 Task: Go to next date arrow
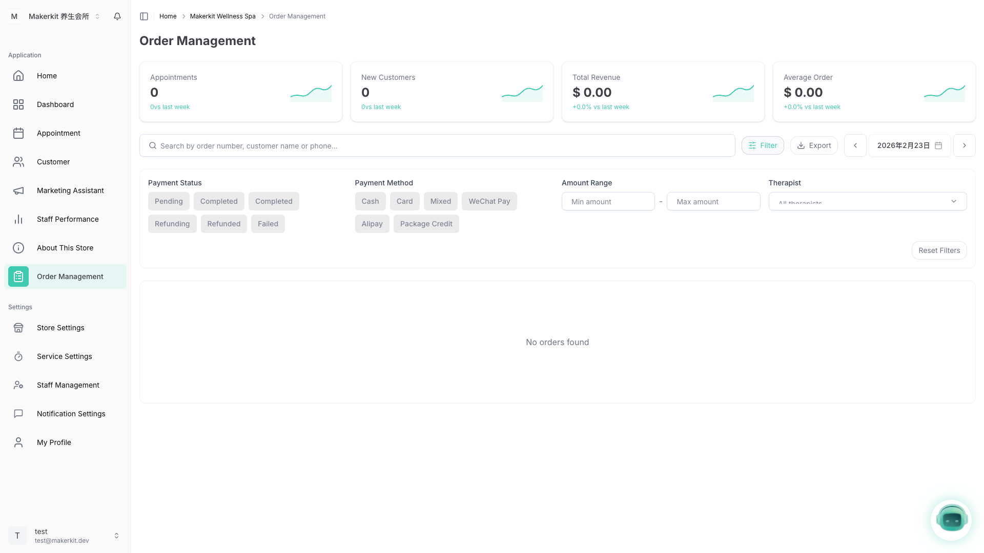pyautogui.click(x=964, y=145)
